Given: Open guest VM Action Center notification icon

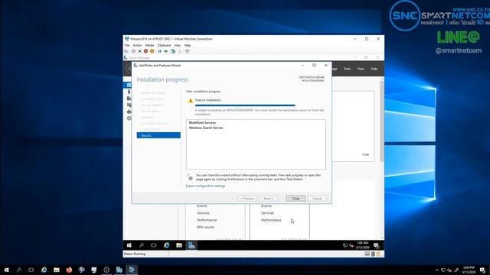Looking at the screenshot, I should click(376, 245).
